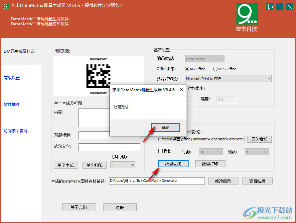Open the 行数 dropdown showing 10
Viewport: 296px width, 223px height.
(211, 152)
